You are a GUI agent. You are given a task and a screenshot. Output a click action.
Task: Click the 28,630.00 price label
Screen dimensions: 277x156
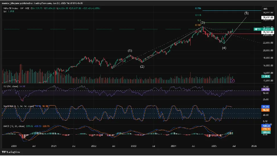tap(268, 18)
